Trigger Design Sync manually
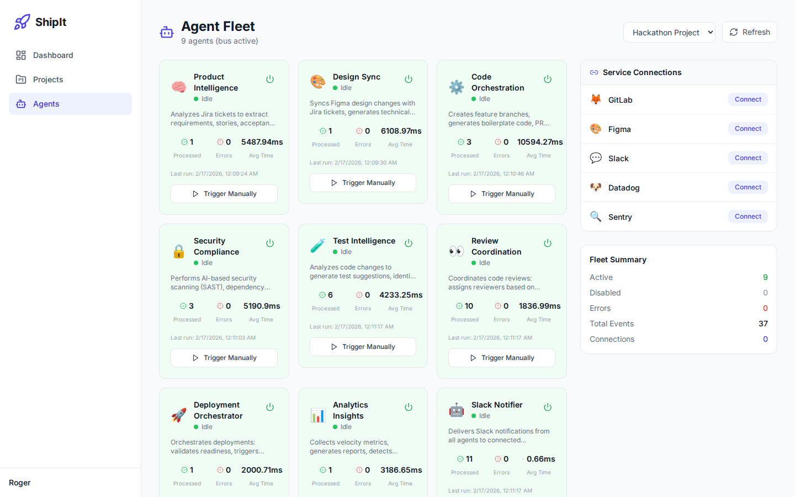 coord(363,183)
